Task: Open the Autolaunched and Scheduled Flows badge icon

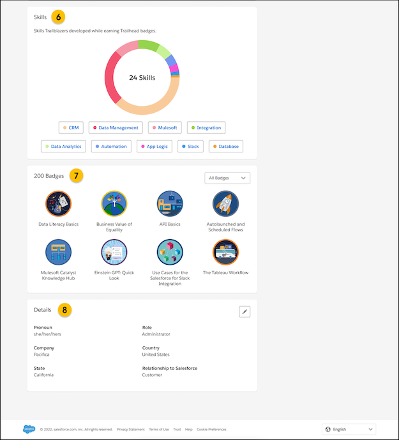Action: [x=225, y=203]
